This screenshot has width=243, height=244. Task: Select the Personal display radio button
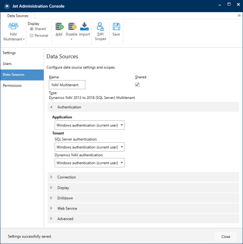[31, 36]
